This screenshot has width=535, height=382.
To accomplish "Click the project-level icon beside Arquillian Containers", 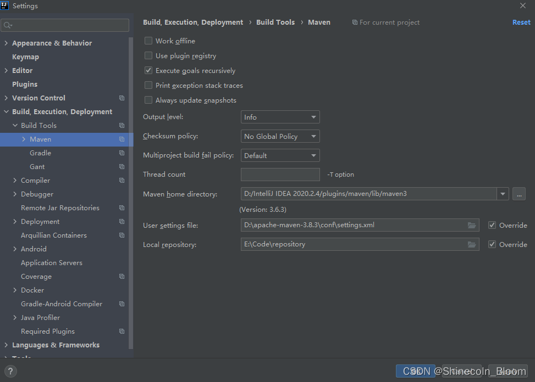I will point(122,235).
